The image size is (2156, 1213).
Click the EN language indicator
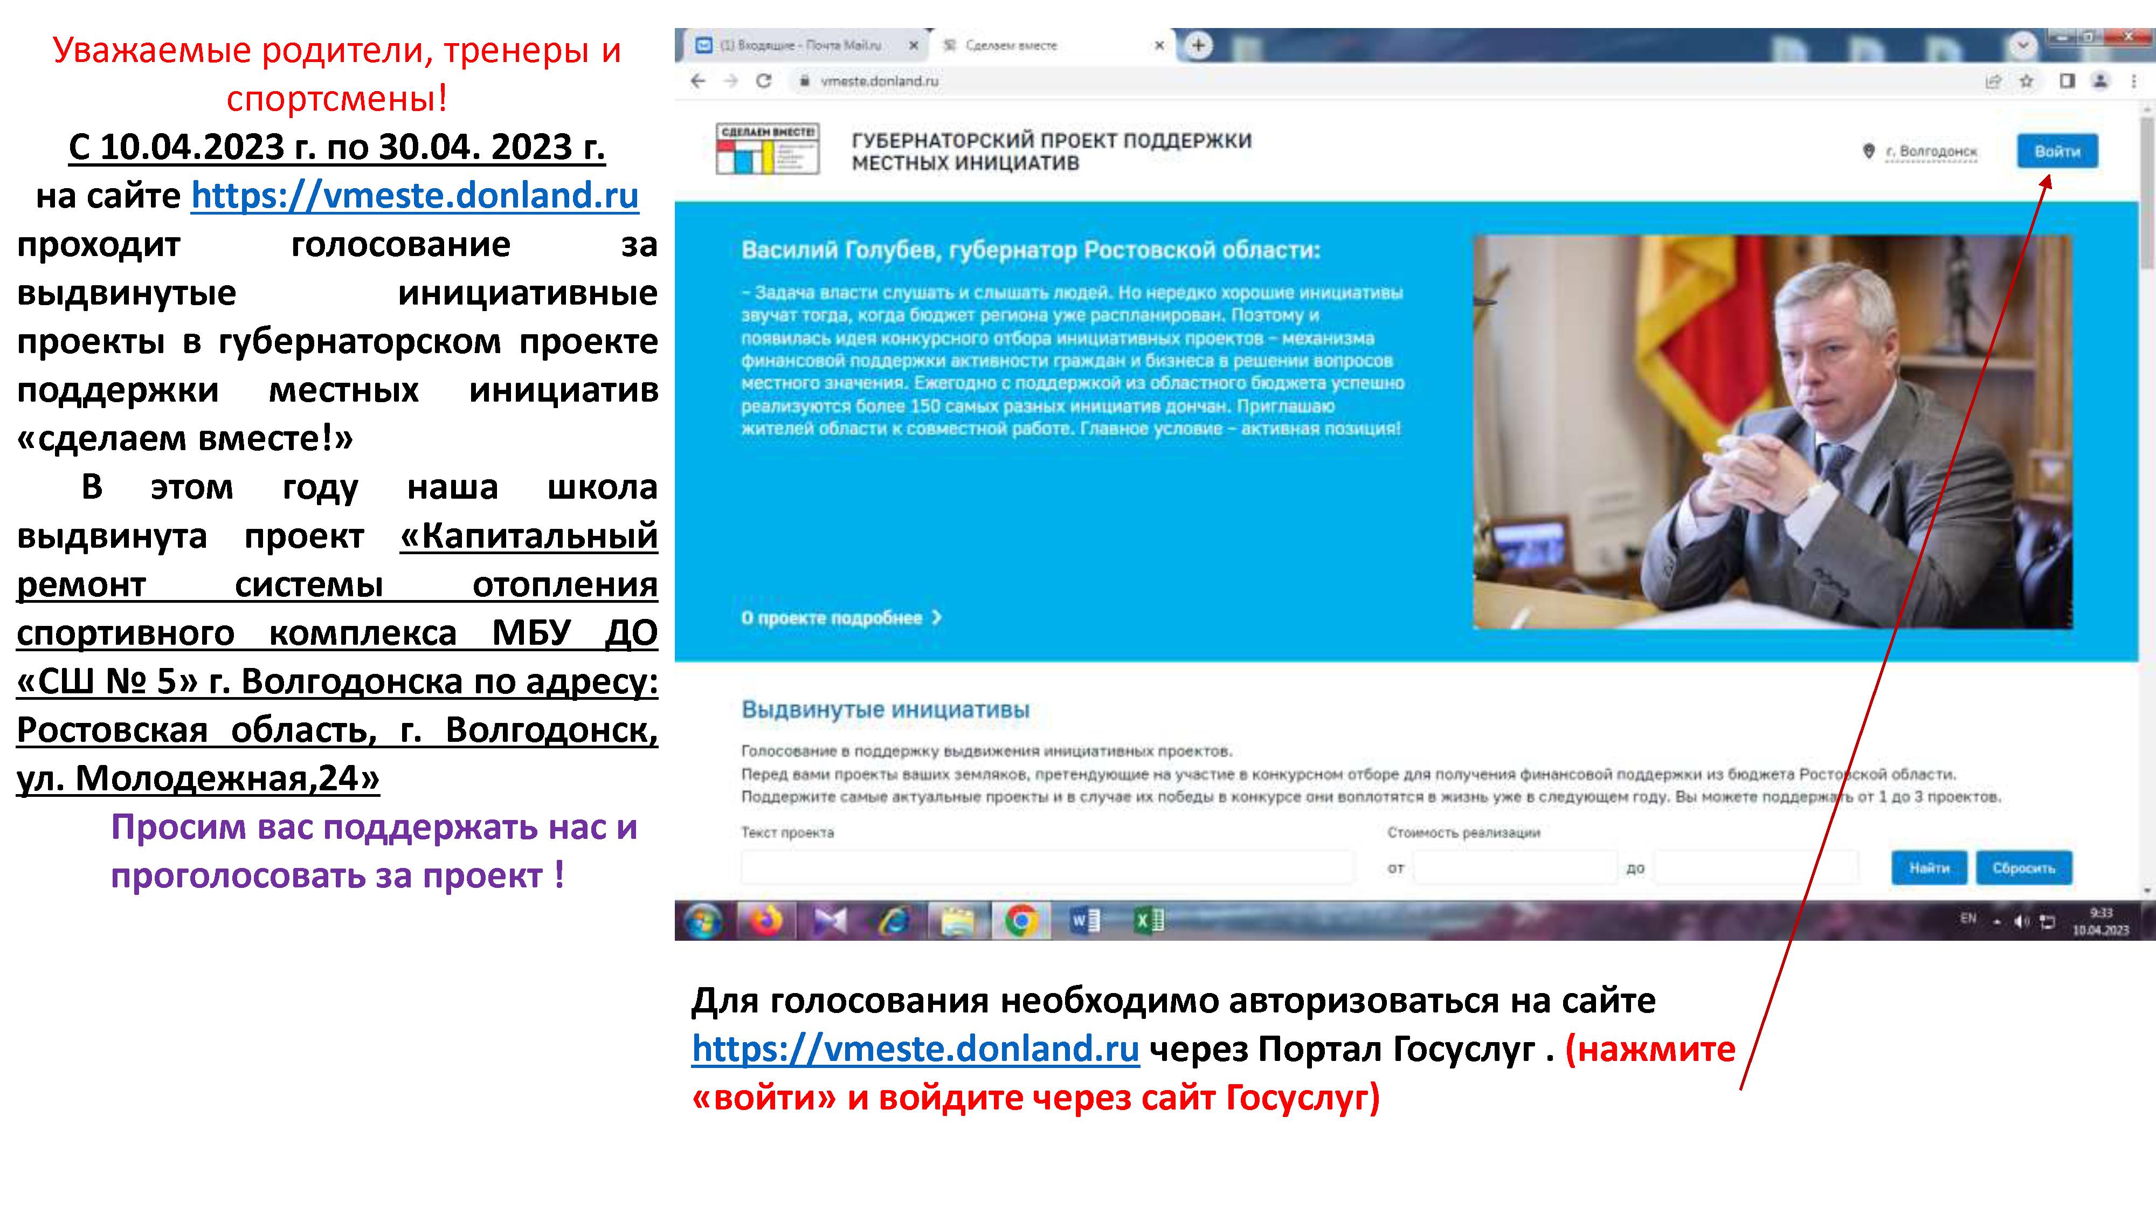tap(1968, 918)
